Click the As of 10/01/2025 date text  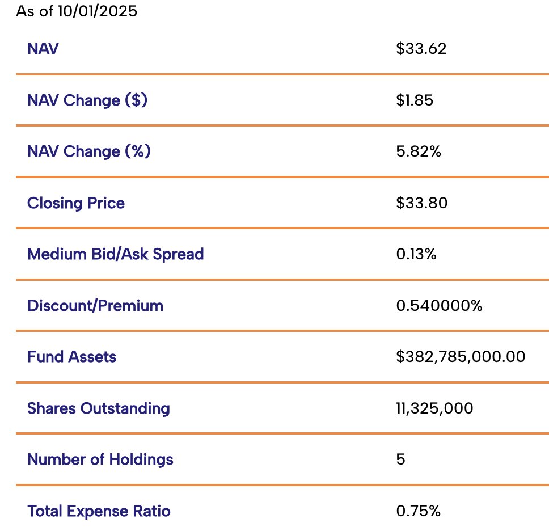coord(77,11)
